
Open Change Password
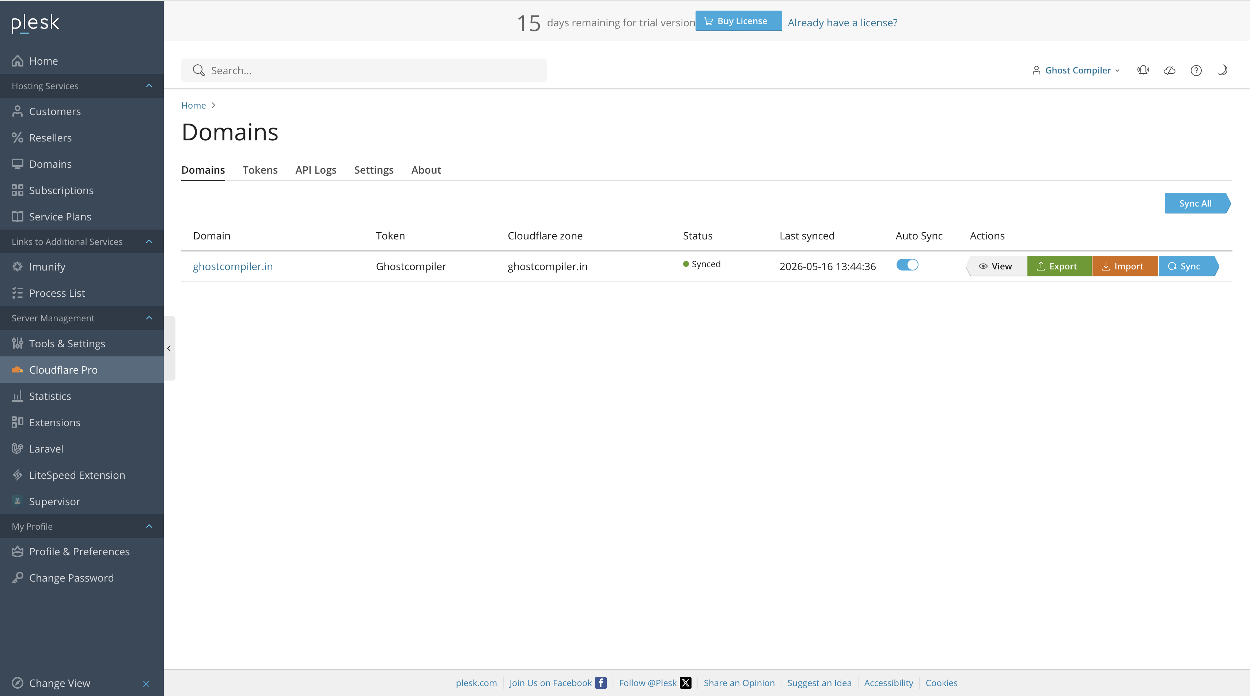(82, 578)
